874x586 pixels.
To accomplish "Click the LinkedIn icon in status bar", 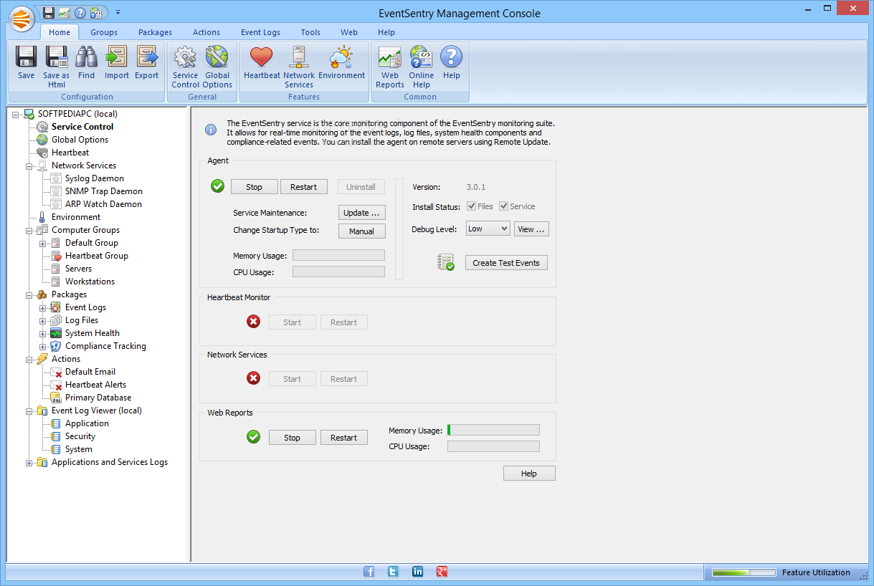I will click(417, 572).
